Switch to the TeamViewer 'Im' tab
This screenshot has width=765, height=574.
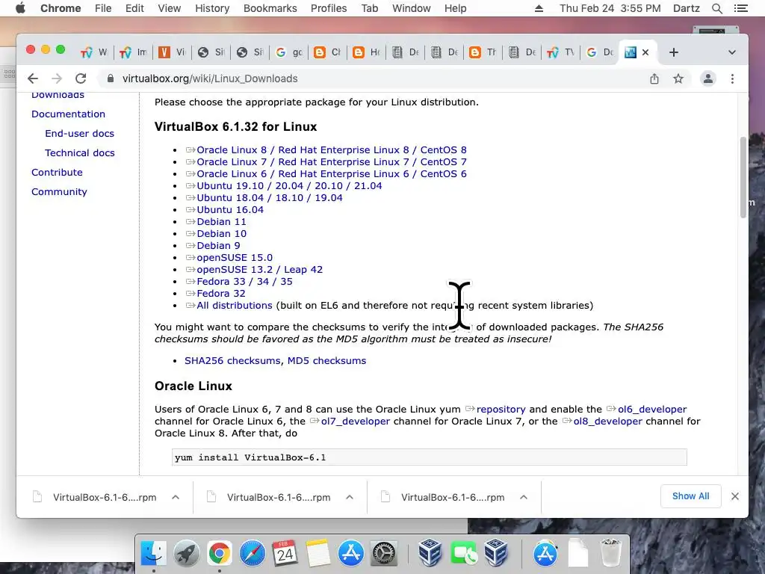(133, 52)
